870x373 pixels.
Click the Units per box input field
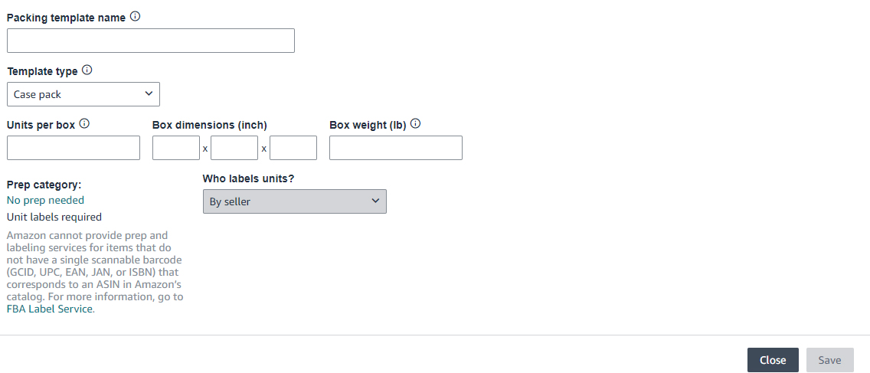74,148
